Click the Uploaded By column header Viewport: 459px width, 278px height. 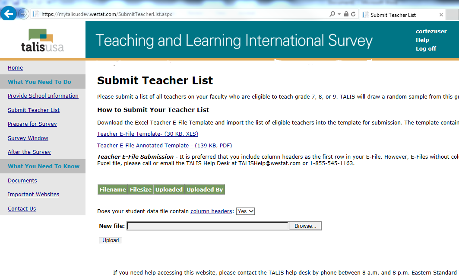(205, 189)
